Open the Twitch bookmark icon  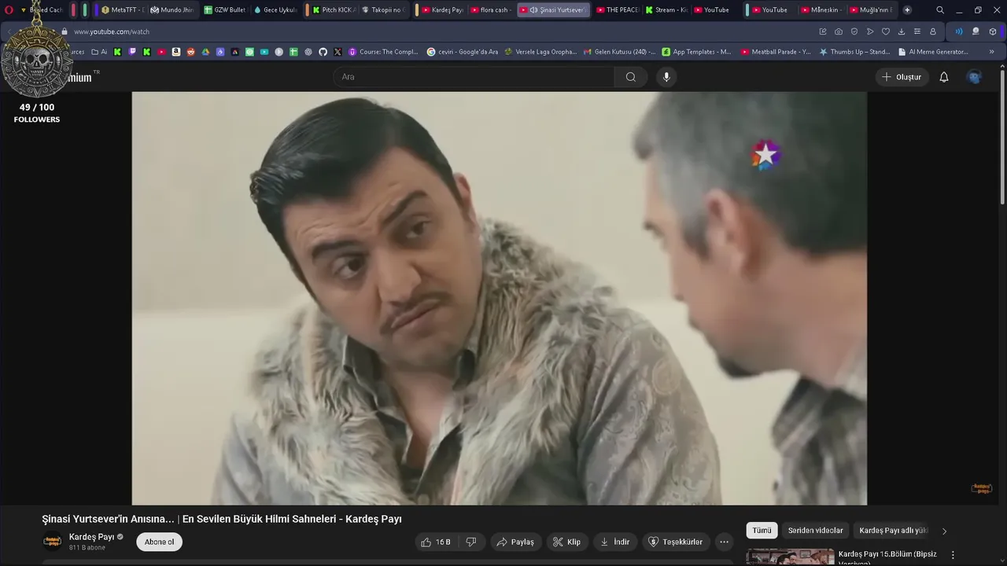tap(132, 52)
